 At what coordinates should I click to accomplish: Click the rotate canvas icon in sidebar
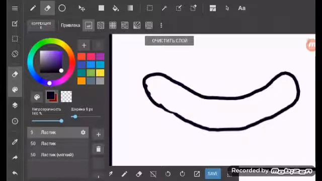click(x=15, y=54)
